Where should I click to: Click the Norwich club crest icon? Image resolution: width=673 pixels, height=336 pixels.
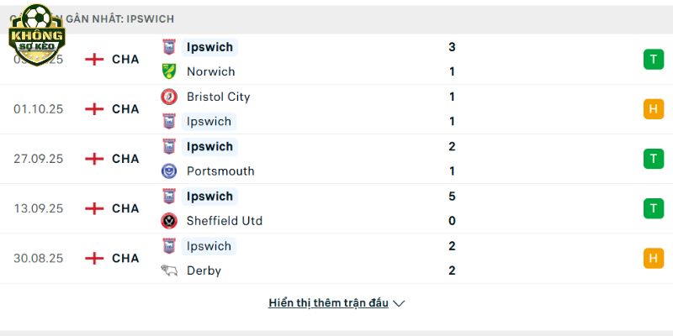[x=169, y=71]
